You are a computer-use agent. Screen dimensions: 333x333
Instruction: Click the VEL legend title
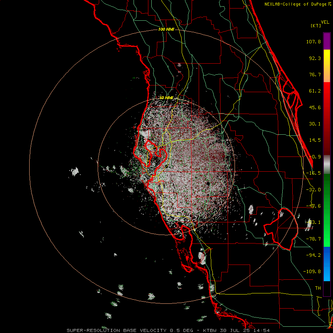pyautogui.click(x=325, y=22)
